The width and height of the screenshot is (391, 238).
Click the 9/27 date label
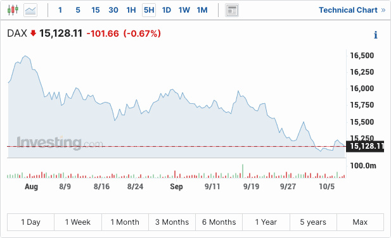[x=288, y=187]
